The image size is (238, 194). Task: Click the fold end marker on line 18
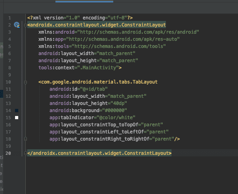tap(25, 139)
